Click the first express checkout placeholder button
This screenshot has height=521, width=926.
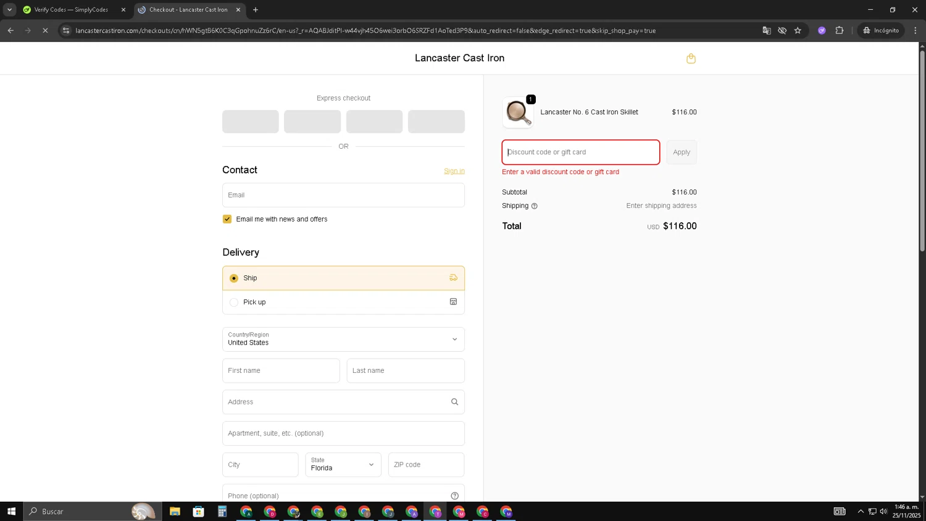pyautogui.click(x=251, y=122)
